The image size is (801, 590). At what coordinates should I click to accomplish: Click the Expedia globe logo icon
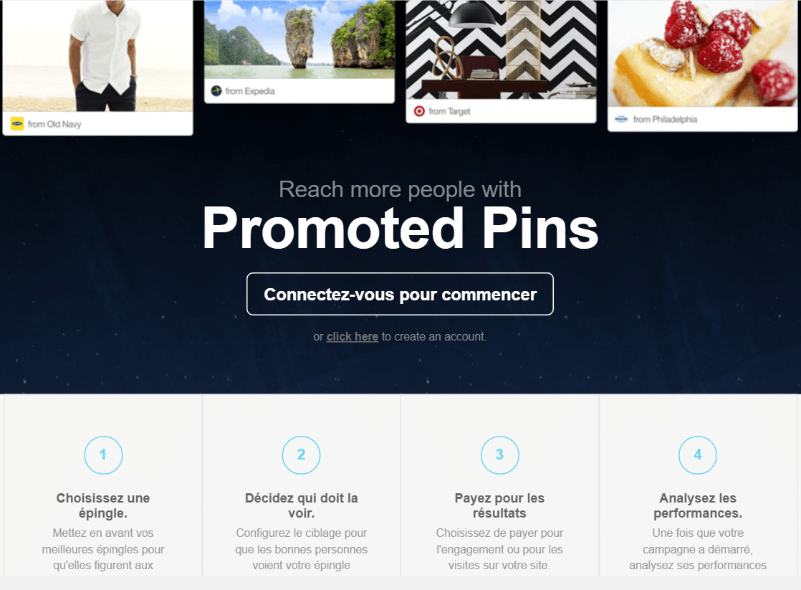(216, 91)
